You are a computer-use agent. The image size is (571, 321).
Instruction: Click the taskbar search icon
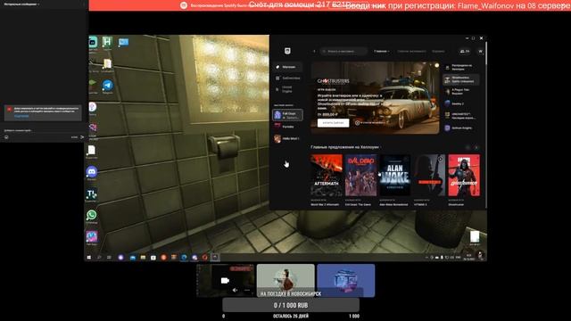[x=99, y=258]
